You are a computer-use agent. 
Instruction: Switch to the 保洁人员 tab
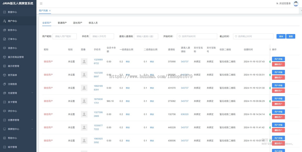(x=93, y=23)
